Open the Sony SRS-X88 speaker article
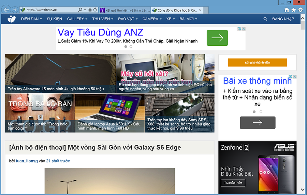 point(180,113)
